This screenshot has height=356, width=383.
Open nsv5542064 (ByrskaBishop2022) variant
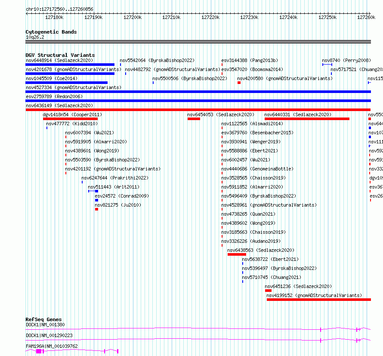[x=157, y=60]
